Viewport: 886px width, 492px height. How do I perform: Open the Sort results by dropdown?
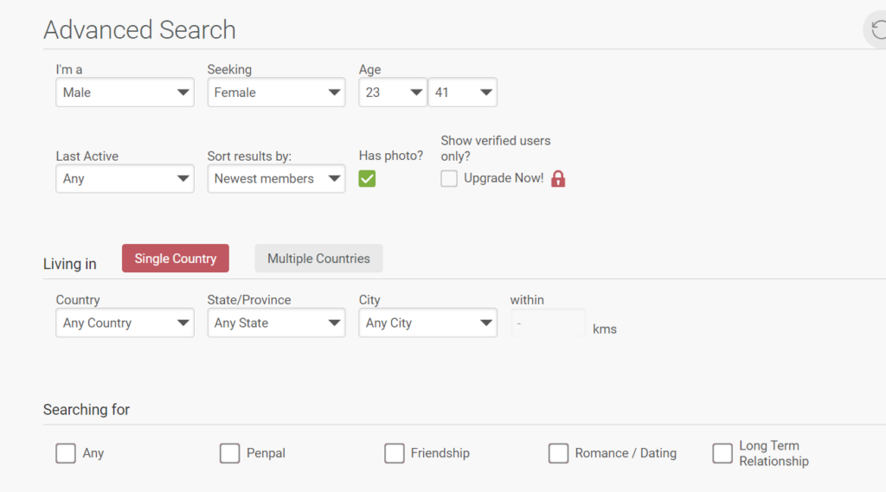pyautogui.click(x=276, y=179)
